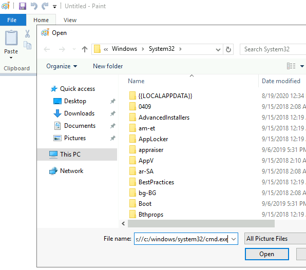This screenshot has height=270, width=306.
Task: Click the pin icon beside Documents
Action: point(113,126)
